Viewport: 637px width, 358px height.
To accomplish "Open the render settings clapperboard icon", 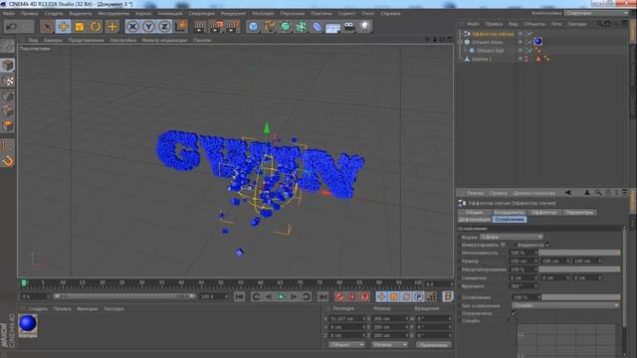I will 232,27.
